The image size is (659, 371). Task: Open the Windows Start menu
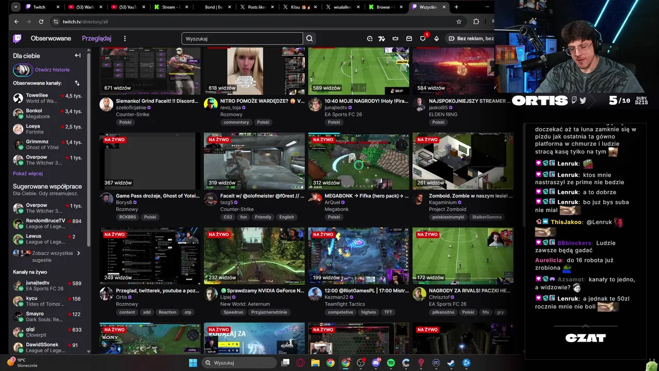[193, 363]
